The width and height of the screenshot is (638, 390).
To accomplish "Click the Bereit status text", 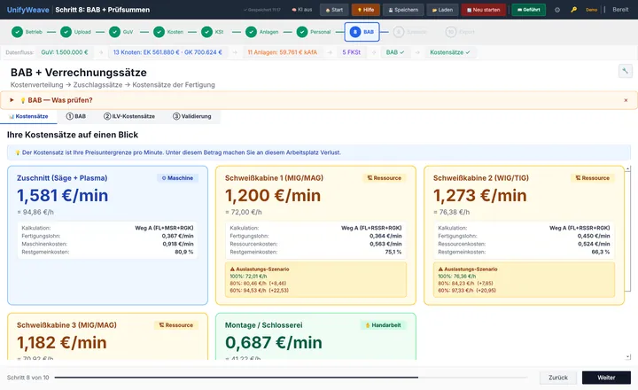I will click(x=620, y=10).
